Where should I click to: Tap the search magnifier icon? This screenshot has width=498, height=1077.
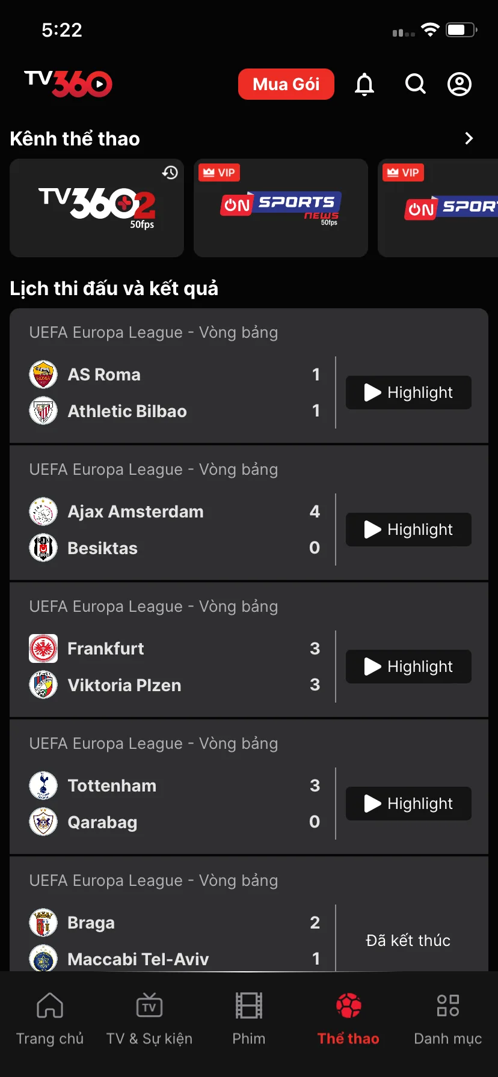[415, 84]
